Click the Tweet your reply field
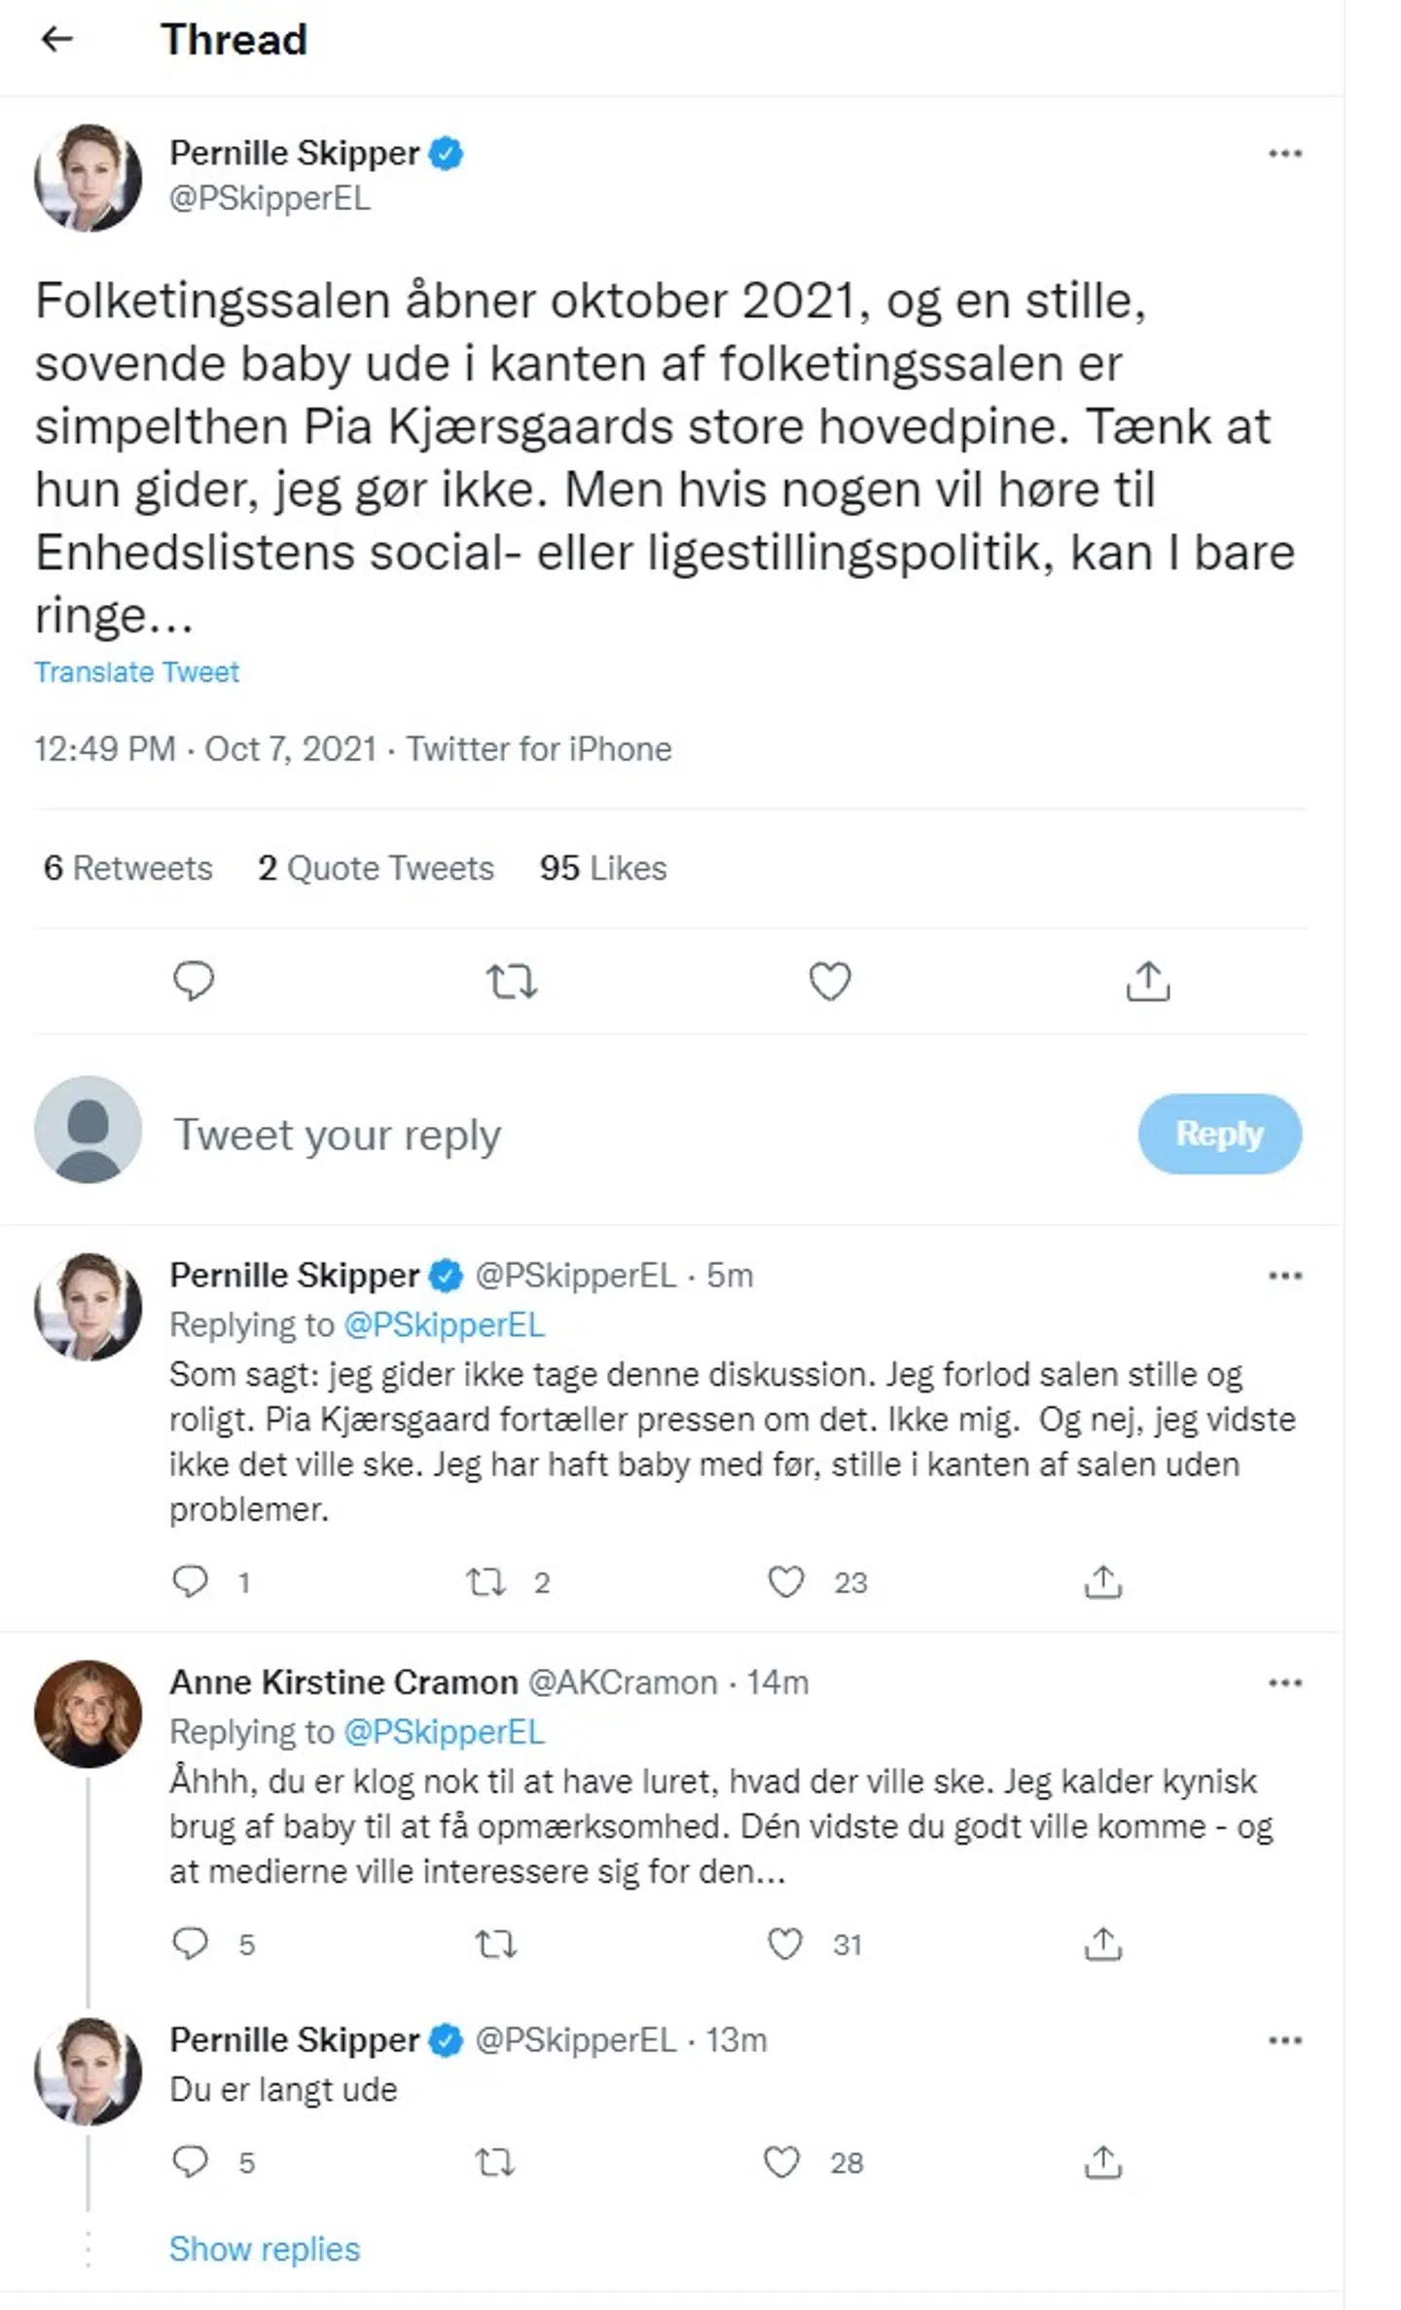This screenshot has height=2310, width=1401. (x=336, y=1133)
